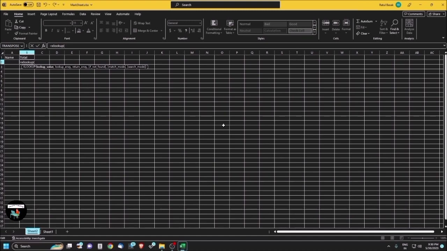Click the decrease decimal icon

click(198, 31)
